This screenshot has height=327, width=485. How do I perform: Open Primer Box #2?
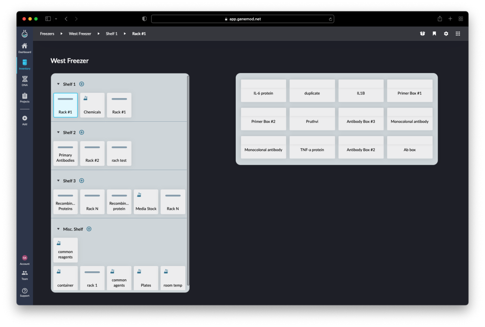263,119
